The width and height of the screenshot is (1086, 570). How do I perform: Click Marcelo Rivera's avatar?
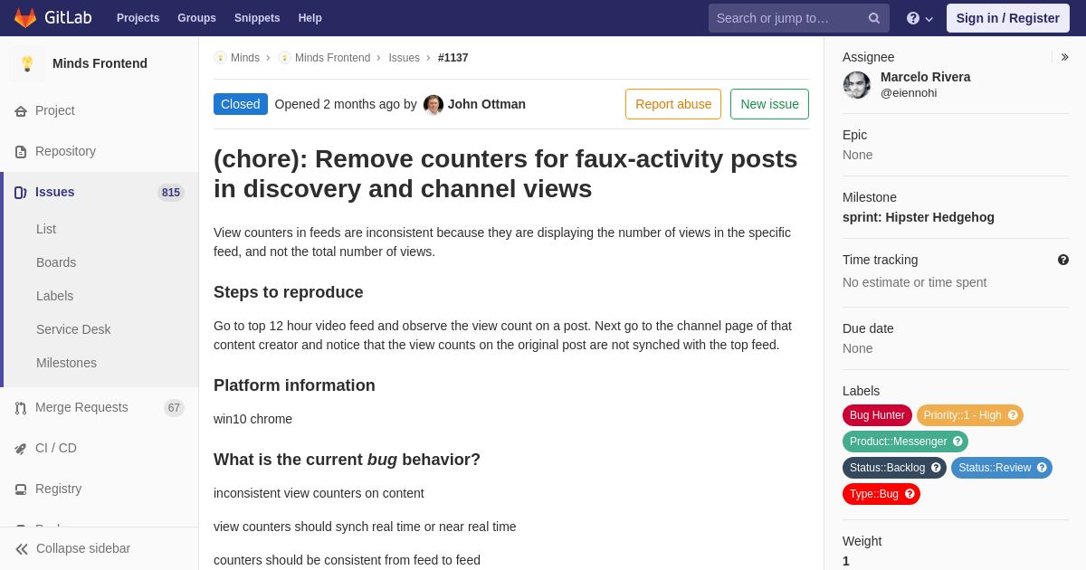click(x=857, y=85)
